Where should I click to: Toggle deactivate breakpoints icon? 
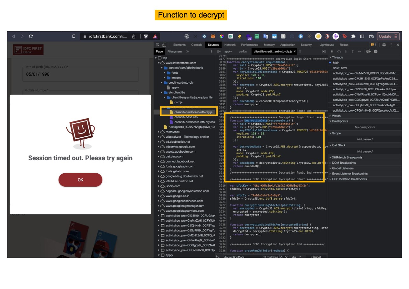coord(368,52)
